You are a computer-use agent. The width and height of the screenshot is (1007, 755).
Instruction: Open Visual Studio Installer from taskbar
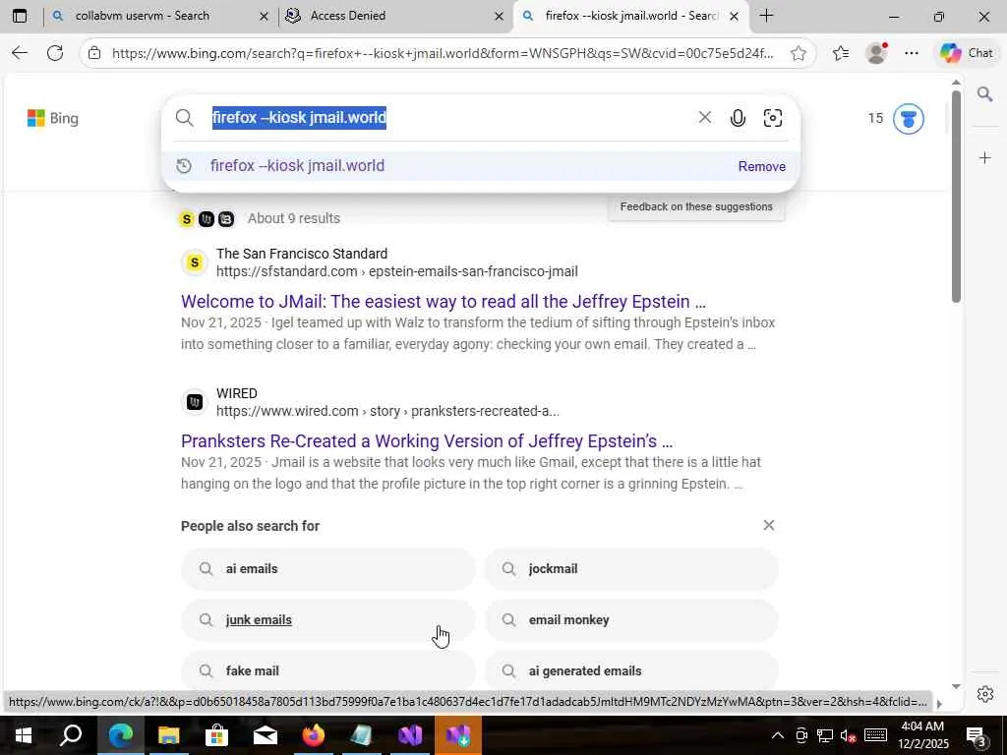[x=458, y=735]
